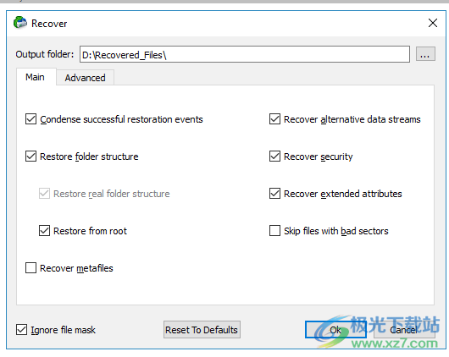
Task: Click inside the Output folder path field
Action: (245, 54)
